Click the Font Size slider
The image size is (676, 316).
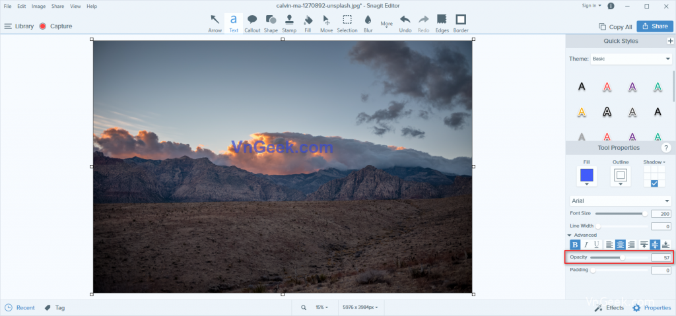click(x=621, y=214)
